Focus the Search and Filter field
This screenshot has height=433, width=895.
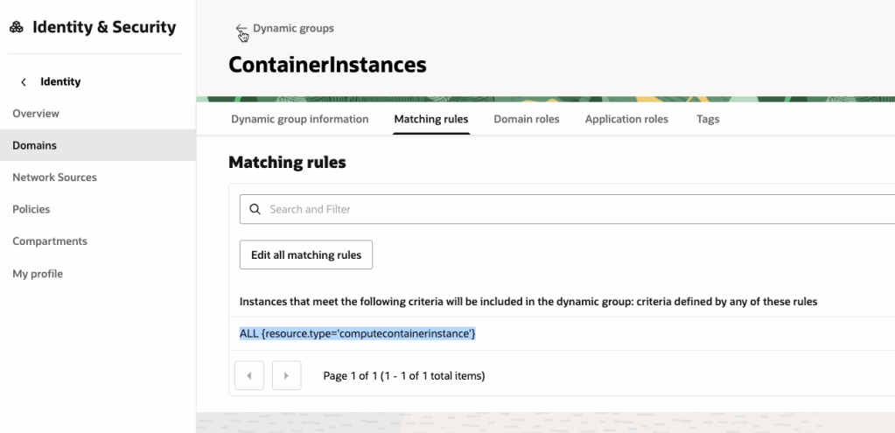point(569,210)
